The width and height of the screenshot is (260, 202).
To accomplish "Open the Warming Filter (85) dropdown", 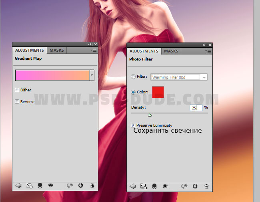I will coord(179,77).
